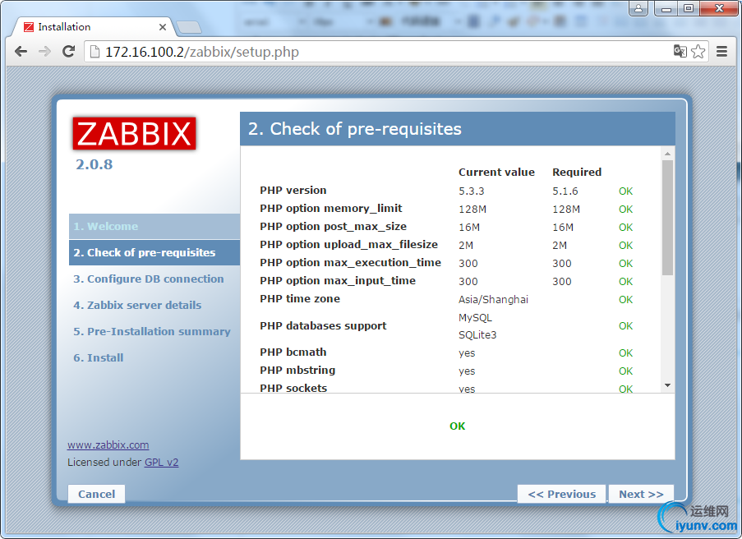
Task: Click the Current value column header
Action: [496, 173]
